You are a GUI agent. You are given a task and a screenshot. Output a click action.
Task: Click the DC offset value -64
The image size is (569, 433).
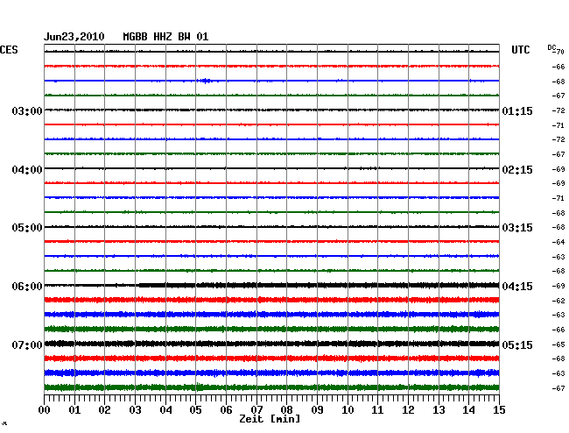point(558,242)
